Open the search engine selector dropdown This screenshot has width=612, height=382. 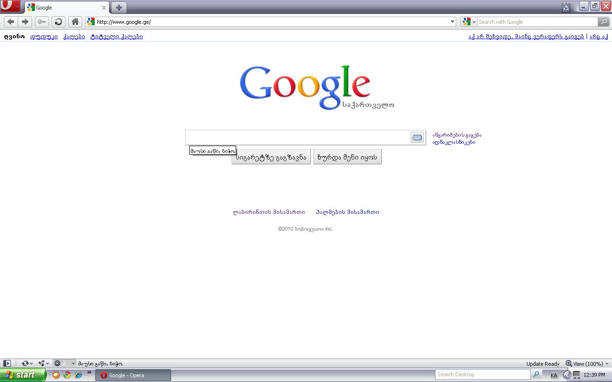(474, 22)
